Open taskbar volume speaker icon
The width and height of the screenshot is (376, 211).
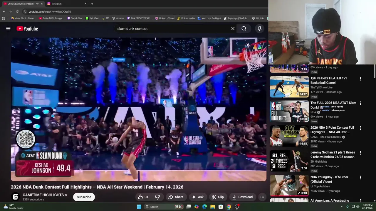pyautogui.click(x=358, y=207)
